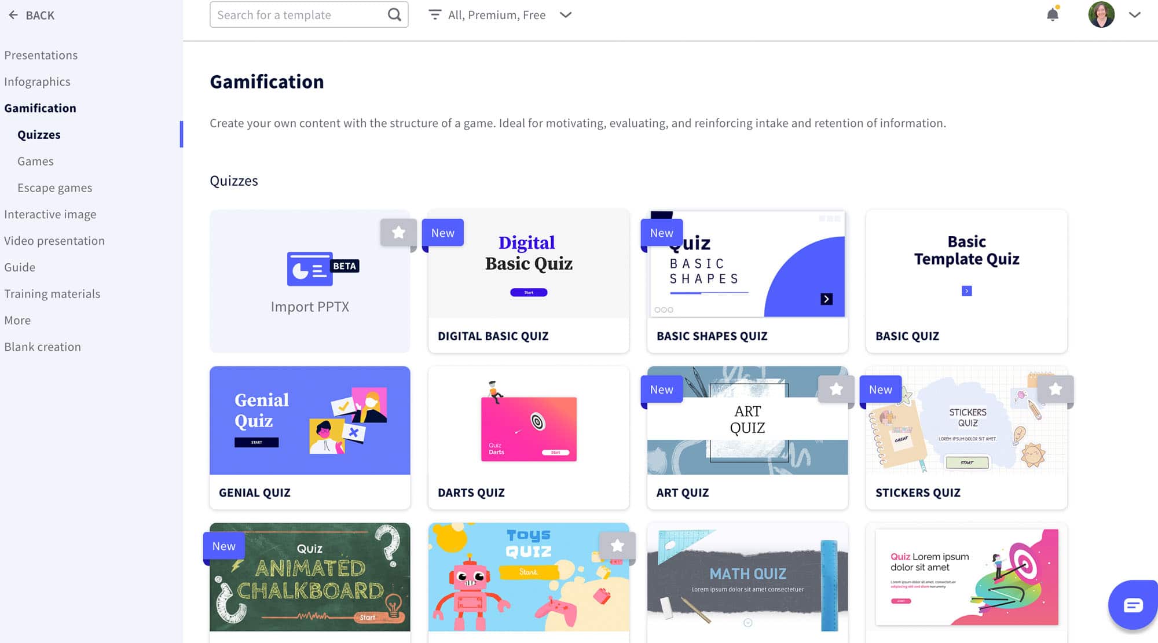Screen dimensions: 1158x643
Task: Click the back arrow icon
Action: (x=13, y=15)
